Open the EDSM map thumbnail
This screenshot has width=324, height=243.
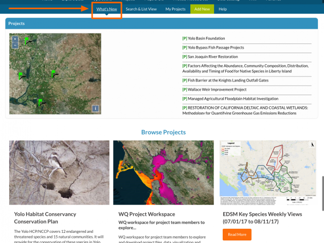[x=268, y=173]
